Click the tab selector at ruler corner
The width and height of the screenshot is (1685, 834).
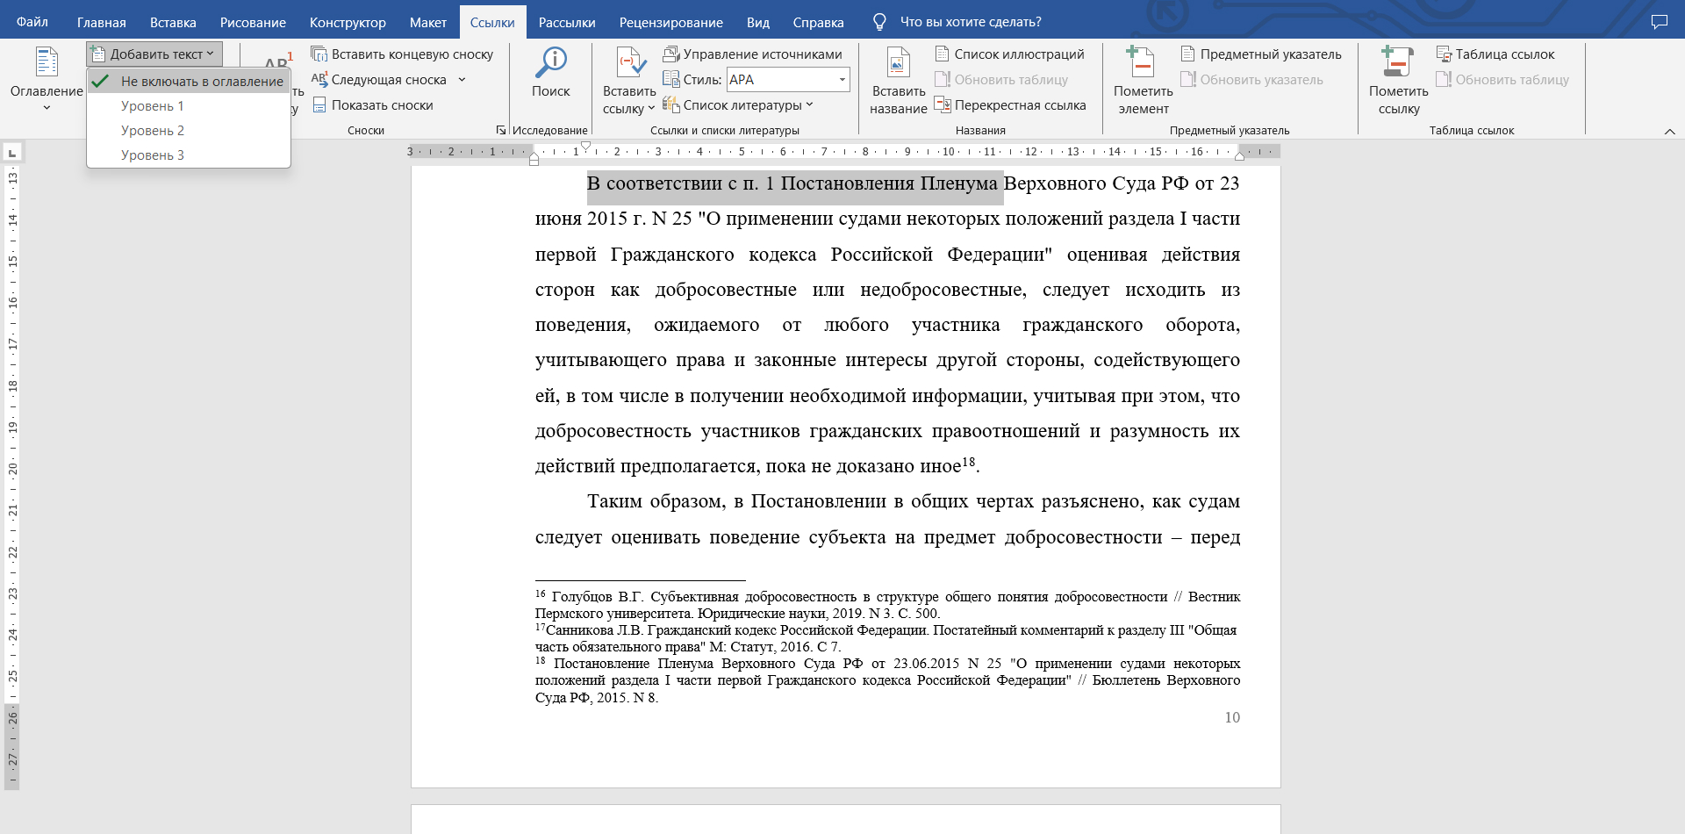(x=11, y=153)
